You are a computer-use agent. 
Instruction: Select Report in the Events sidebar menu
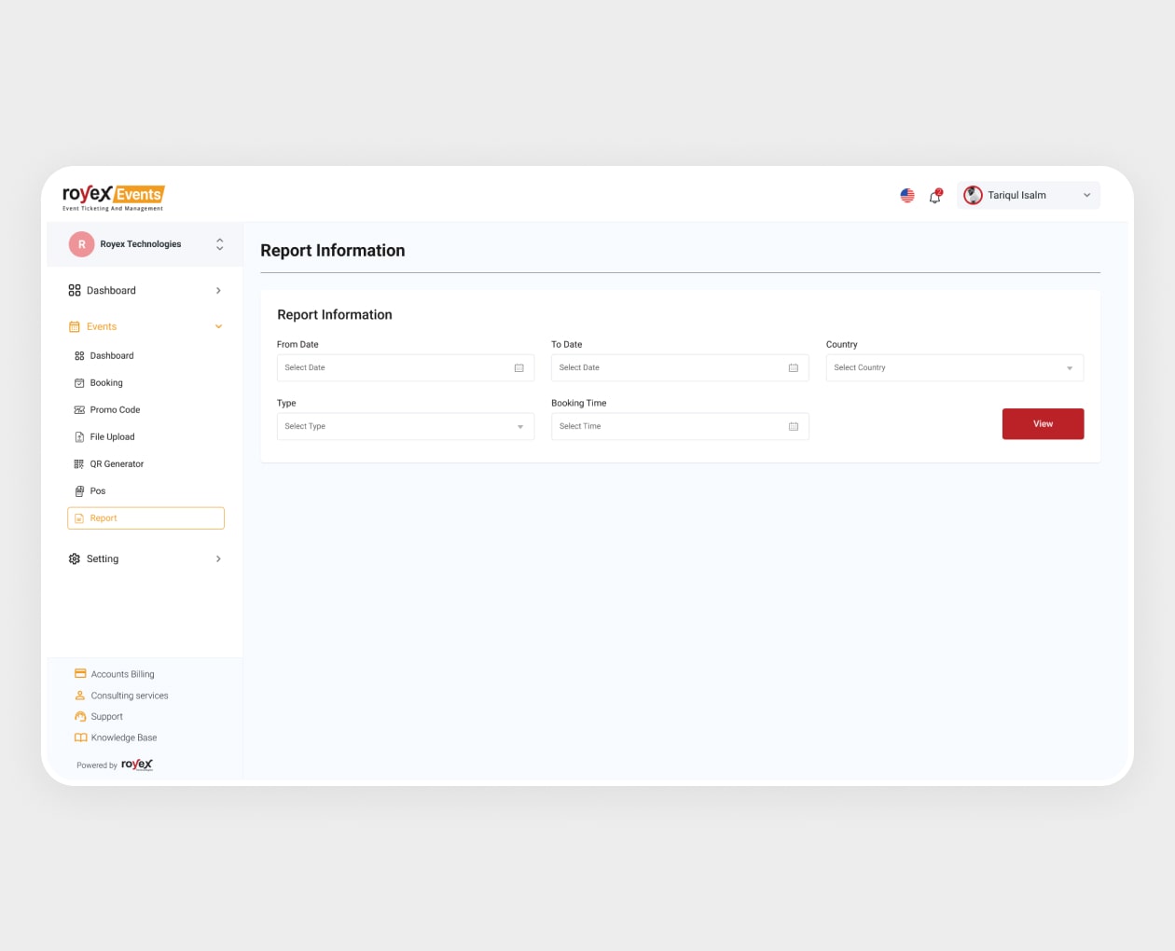104,517
